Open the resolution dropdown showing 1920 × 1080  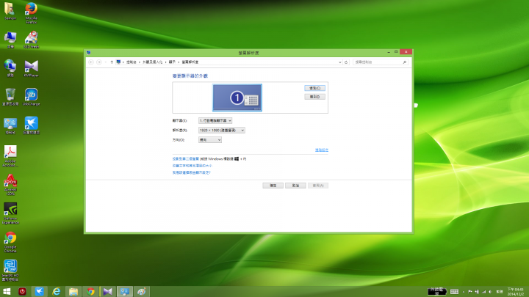(222, 130)
